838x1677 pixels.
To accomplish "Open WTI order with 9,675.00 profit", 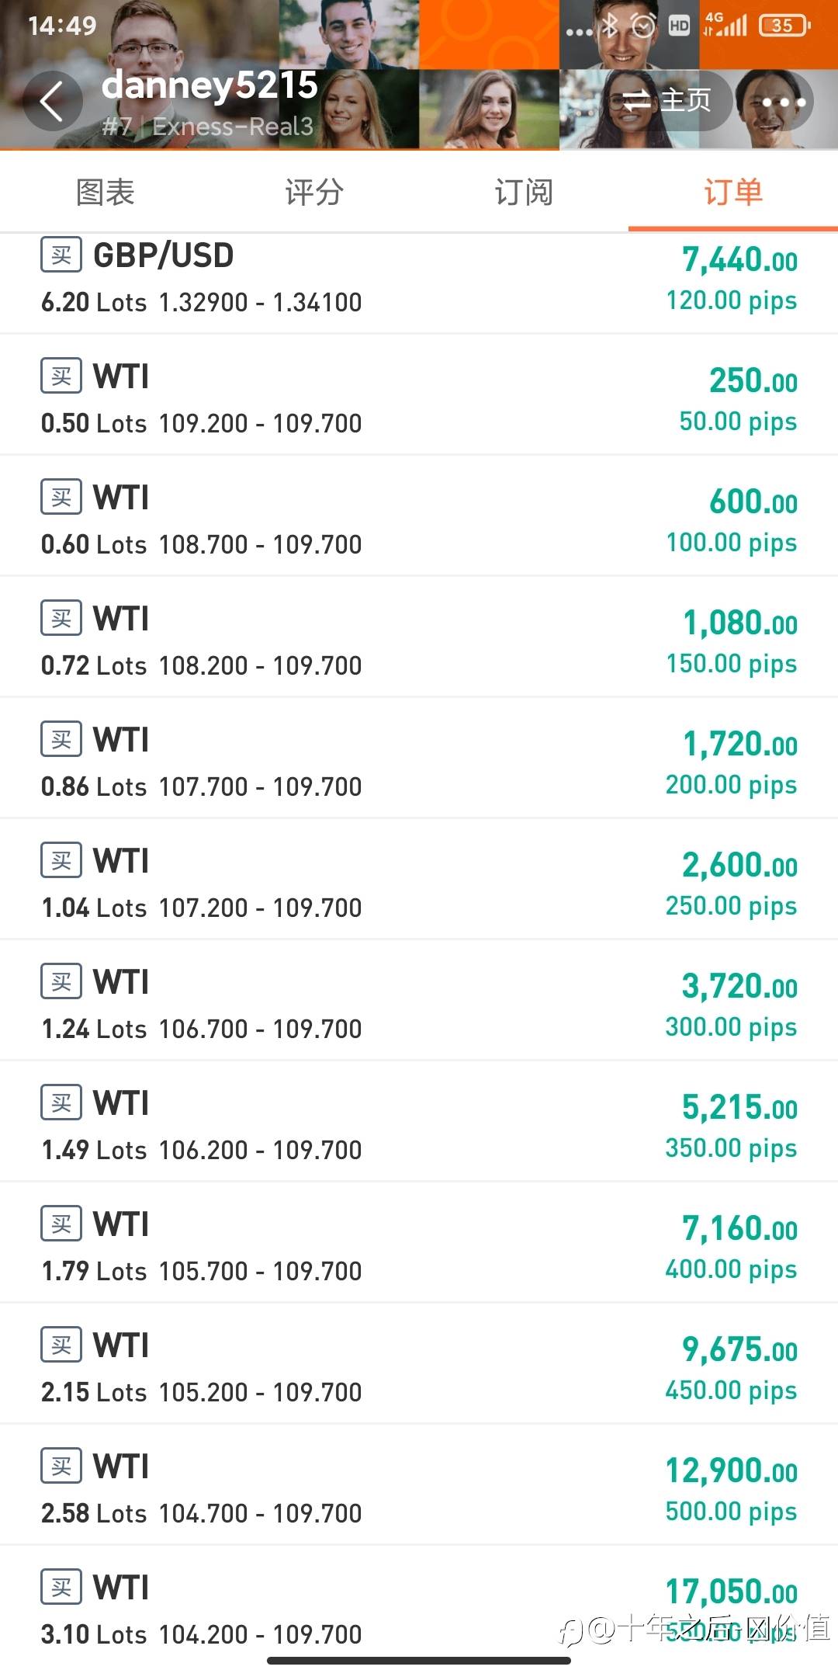I will pyautogui.click(x=419, y=1363).
